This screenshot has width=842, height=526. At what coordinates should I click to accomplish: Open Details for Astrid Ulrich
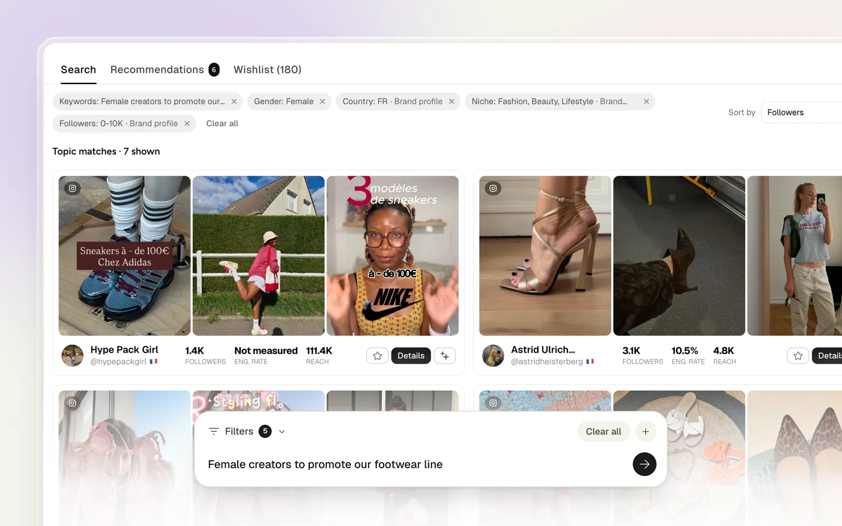pyautogui.click(x=828, y=356)
